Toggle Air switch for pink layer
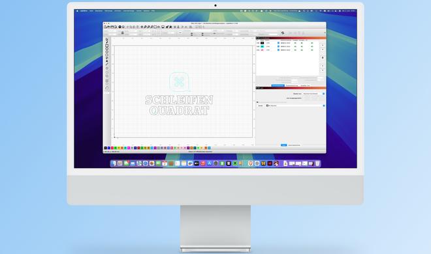Screen dimensions: 431x254 [x=312, y=50]
